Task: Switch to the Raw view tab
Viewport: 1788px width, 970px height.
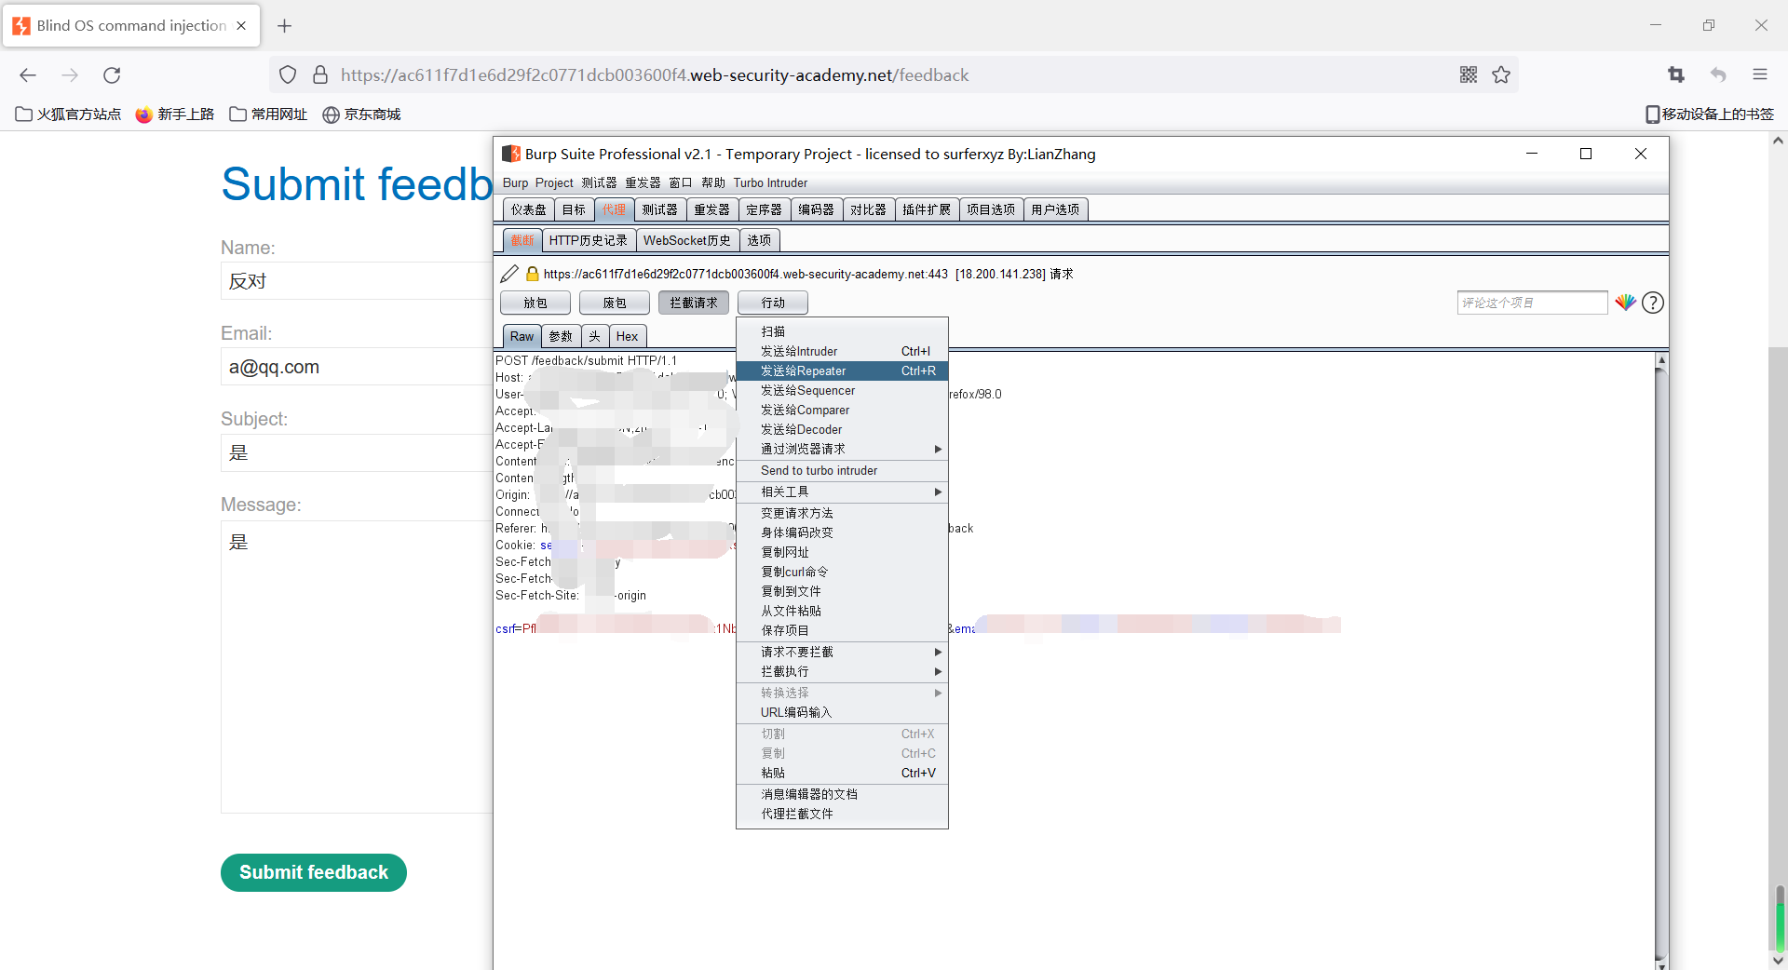Action: pos(522,336)
